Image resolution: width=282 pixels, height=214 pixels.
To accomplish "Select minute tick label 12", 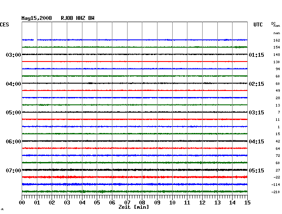I will tap(202, 202).
